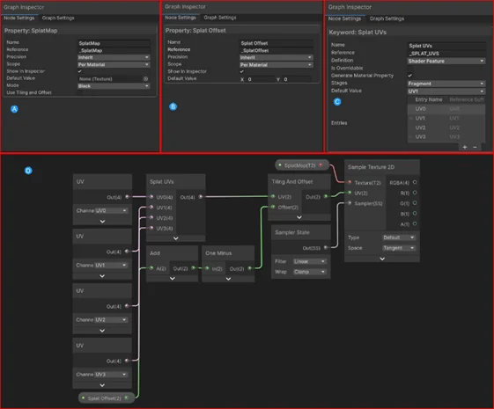Click B(1) output port on Sample Texture
494x409 pixels.
415,214
